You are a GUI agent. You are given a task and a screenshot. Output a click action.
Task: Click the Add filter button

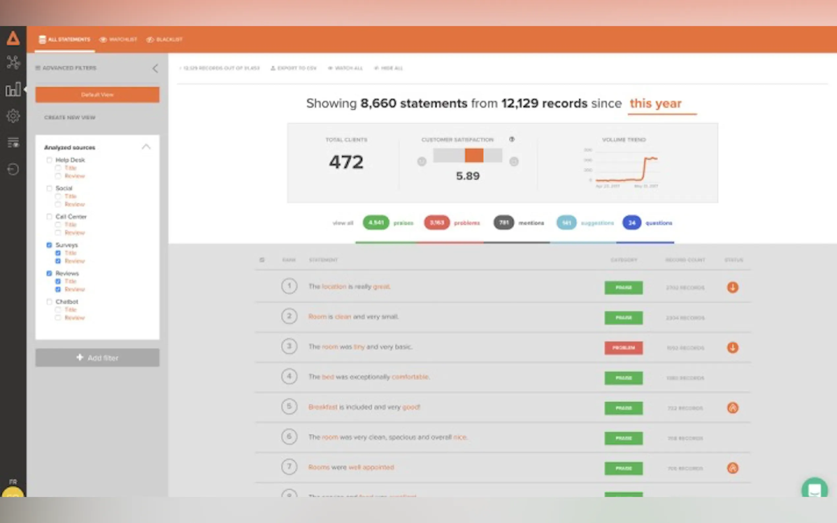point(97,358)
